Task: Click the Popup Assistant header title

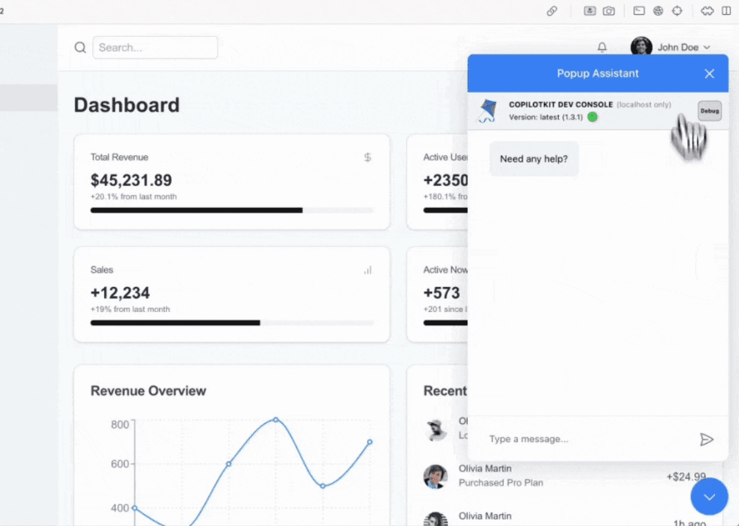Action: (598, 74)
